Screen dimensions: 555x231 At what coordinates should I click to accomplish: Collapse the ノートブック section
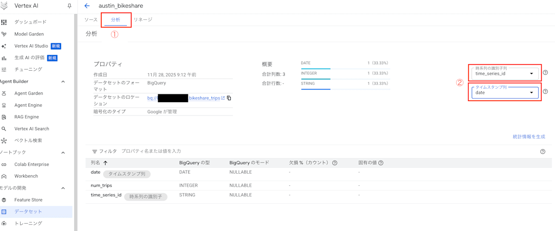[x=63, y=152]
